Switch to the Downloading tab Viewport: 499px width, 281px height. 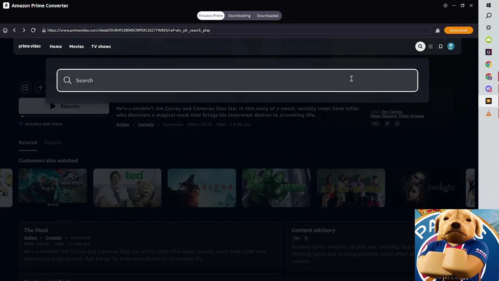tap(239, 16)
